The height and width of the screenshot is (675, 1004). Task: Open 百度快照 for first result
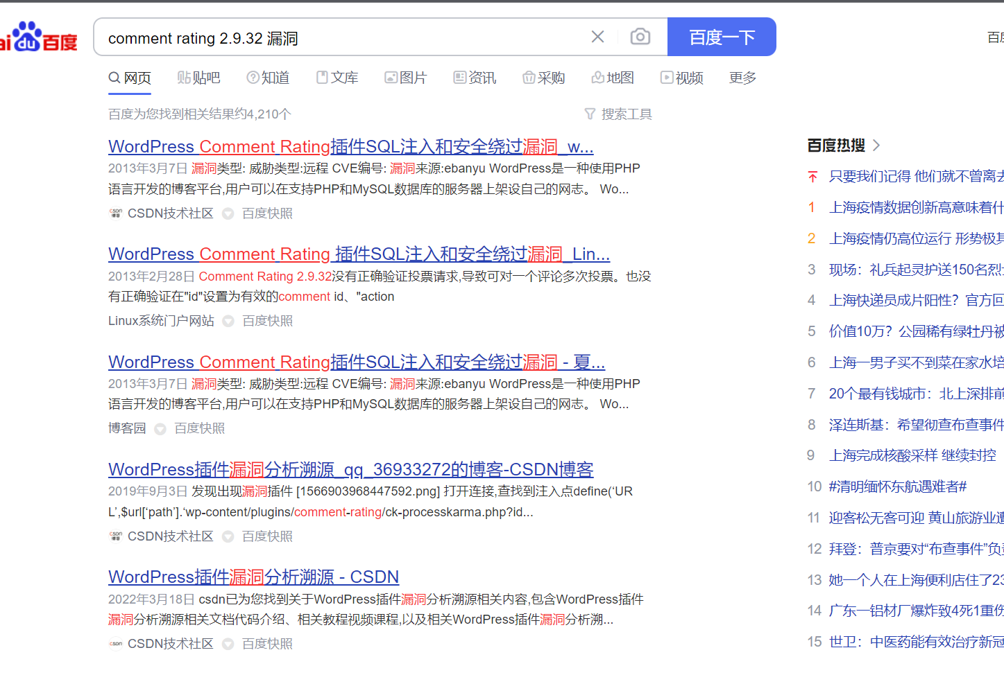pyautogui.click(x=267, y=213)
